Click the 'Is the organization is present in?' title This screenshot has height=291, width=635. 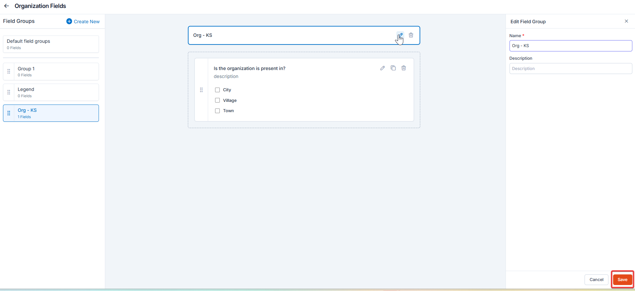(250, 68)
